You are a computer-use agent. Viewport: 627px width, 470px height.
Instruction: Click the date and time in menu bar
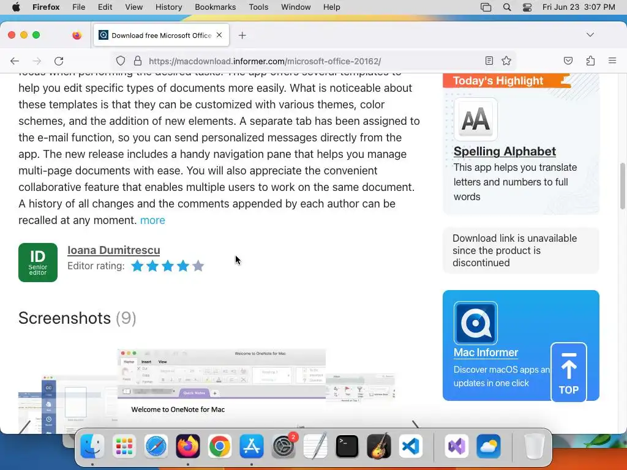click(578, 7)
